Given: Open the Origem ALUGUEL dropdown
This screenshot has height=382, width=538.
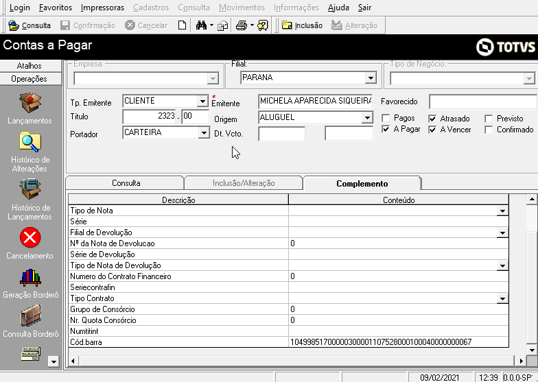Looking at the screenshot, I should [367, 118].
